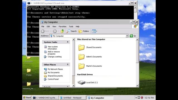Select Martin's Documents folder icon
Screen dimensions: 178x100
pos(81,66)
